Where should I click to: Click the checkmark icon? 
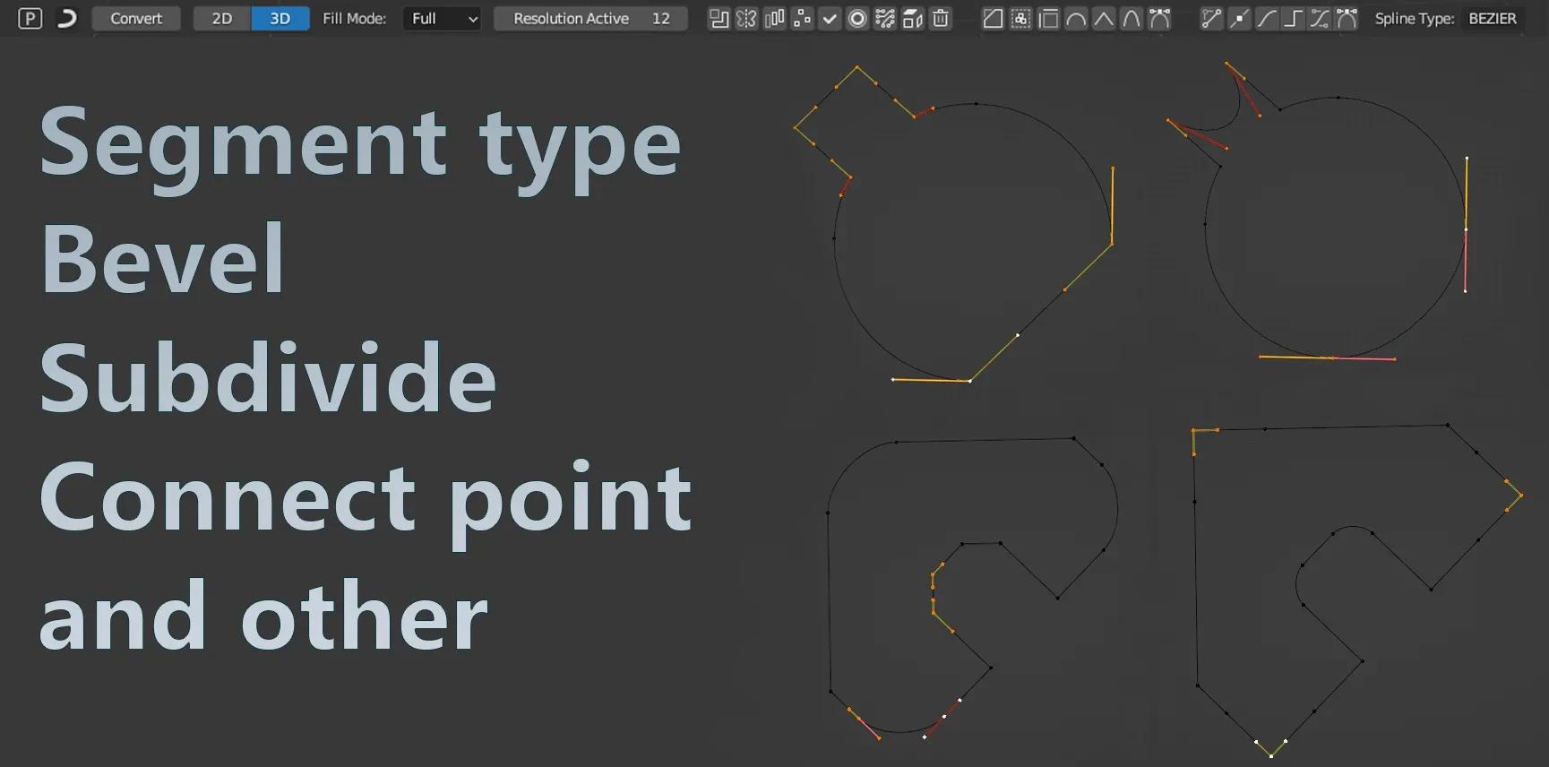click(830, 18)
